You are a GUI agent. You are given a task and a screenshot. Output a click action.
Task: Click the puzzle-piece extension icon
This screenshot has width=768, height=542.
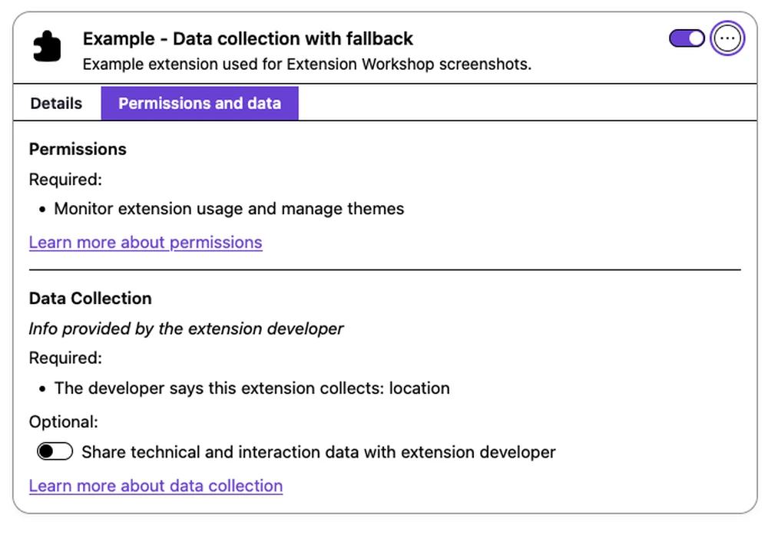coord(47,47)
